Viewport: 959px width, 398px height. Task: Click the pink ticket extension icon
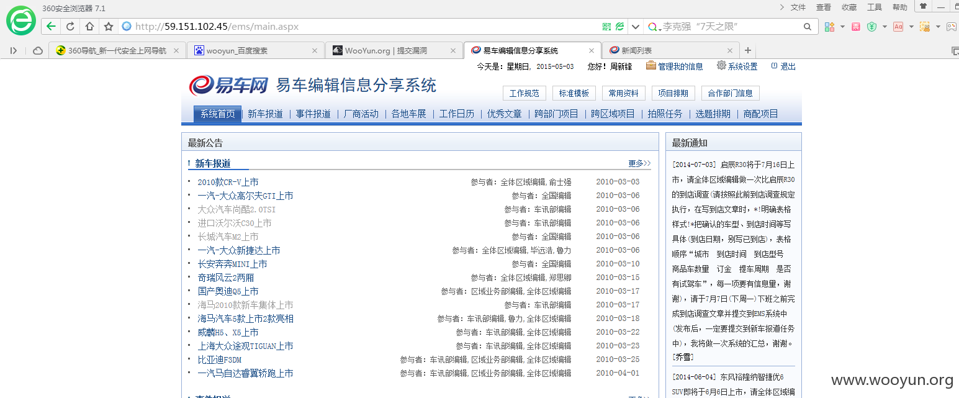point(855,27)
